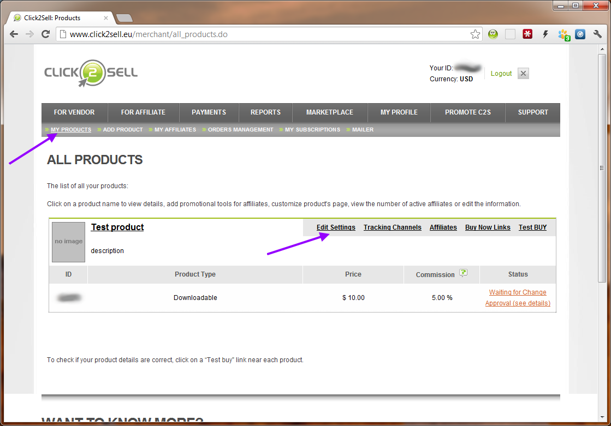
Task: Open the MARKETPLACE menu
Action: point(330,112)
